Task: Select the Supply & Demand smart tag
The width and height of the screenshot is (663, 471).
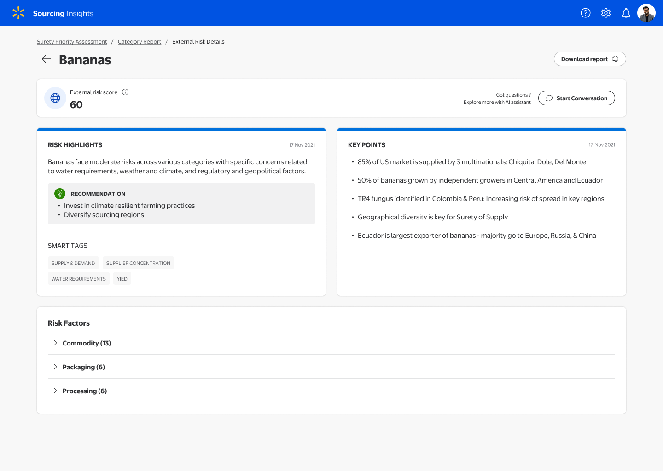Action: coord(73,263)
